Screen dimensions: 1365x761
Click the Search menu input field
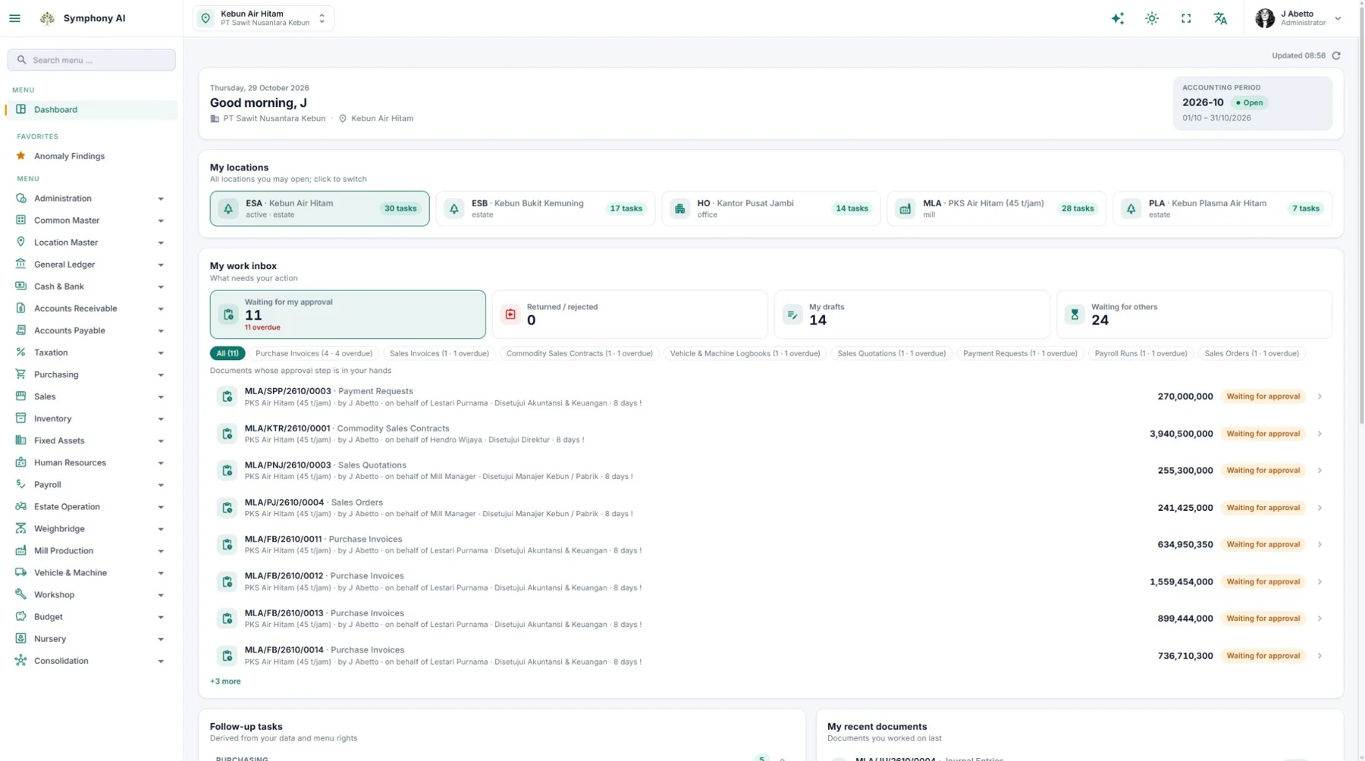pyautogui.click(x=91, y=60)
